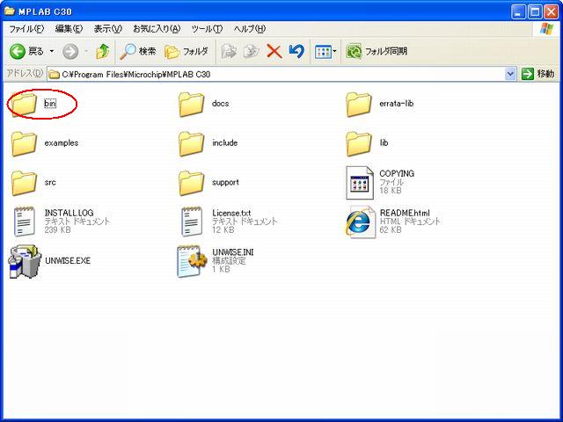Click the red X Delete icon
Viewport: 563px width, 422px height.
coord(274,52)
